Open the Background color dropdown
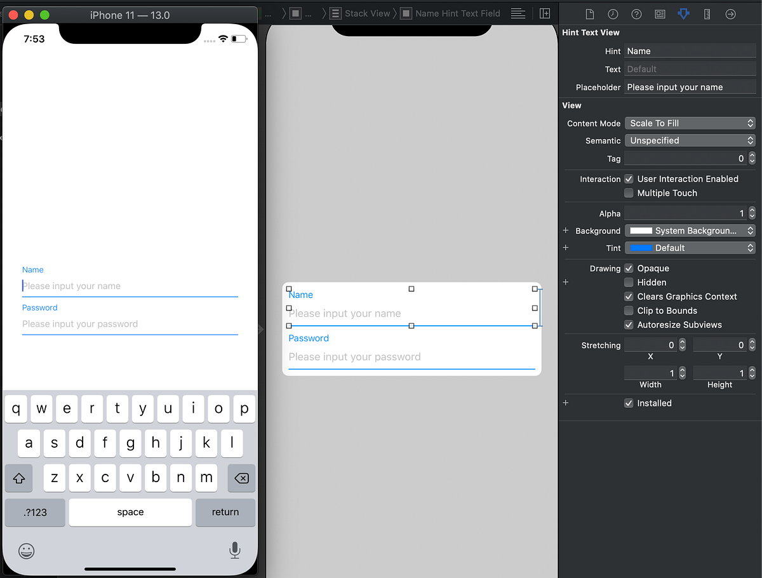The width and height of the screenshot is (762, 578). click(690, 231)
